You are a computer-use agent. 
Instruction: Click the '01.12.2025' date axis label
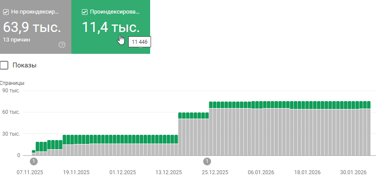click(123, 172)
